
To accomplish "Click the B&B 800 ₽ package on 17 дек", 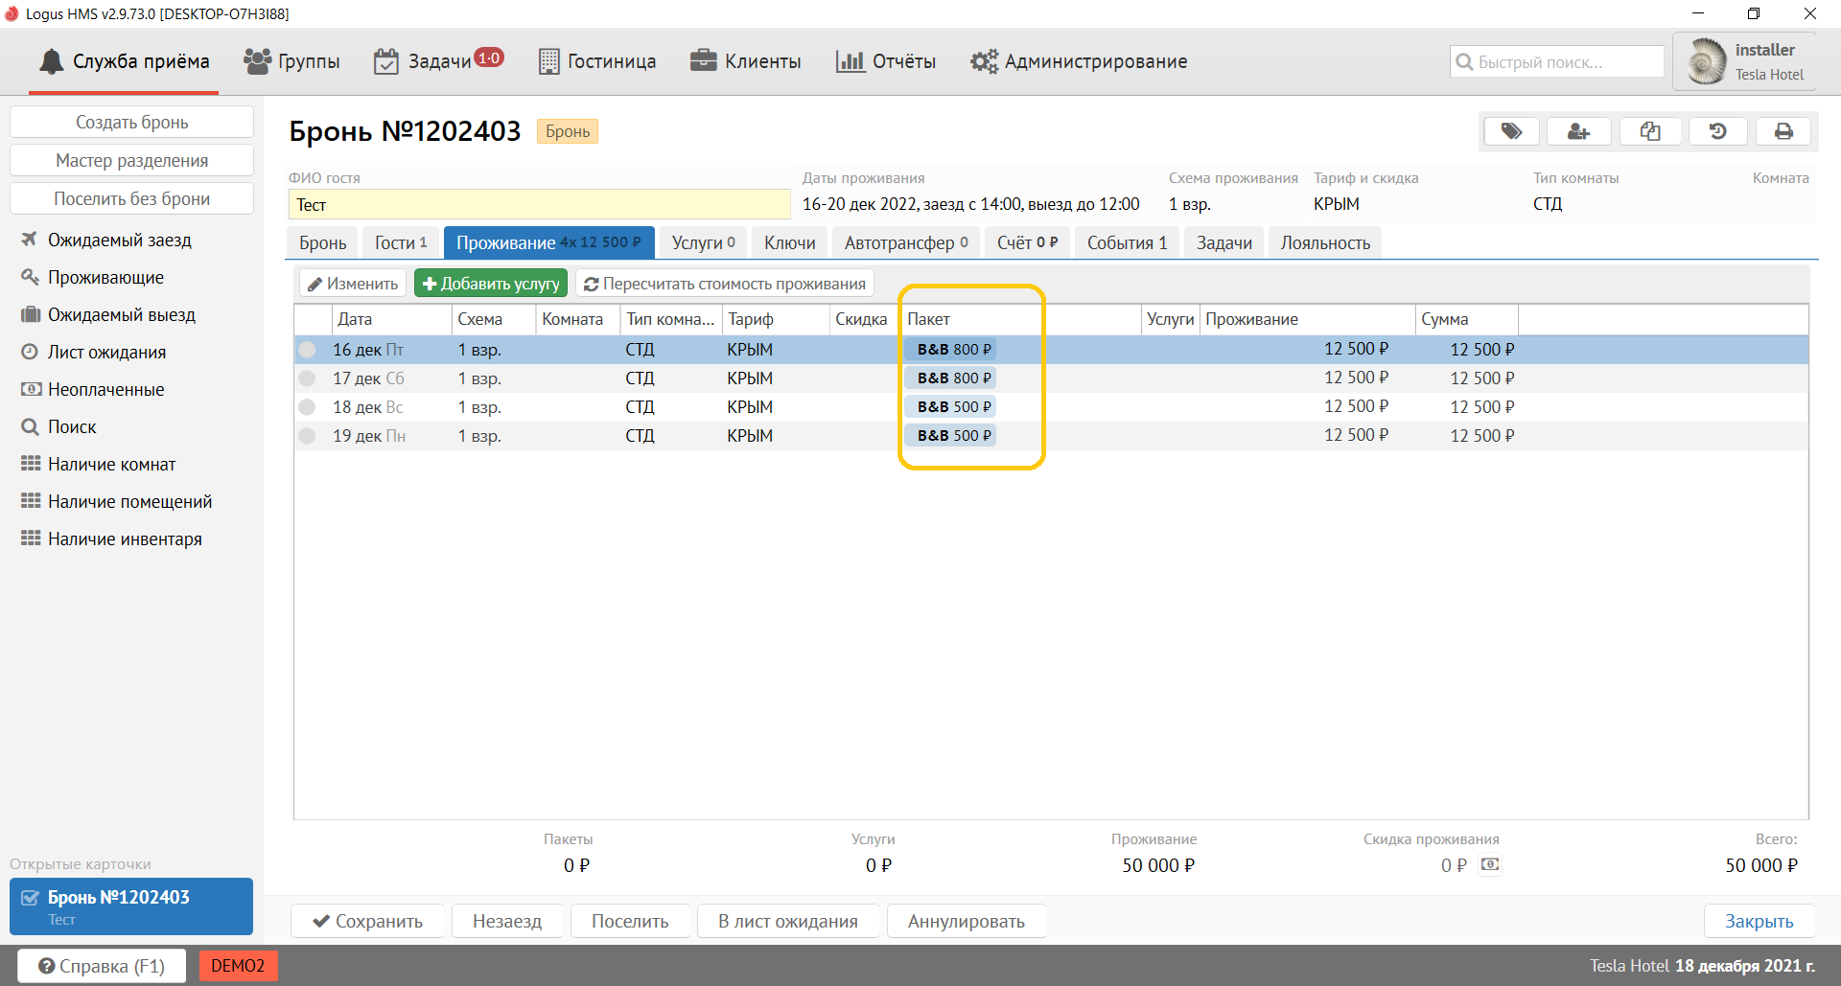I will pyautogui.click(x=952, y=378).
